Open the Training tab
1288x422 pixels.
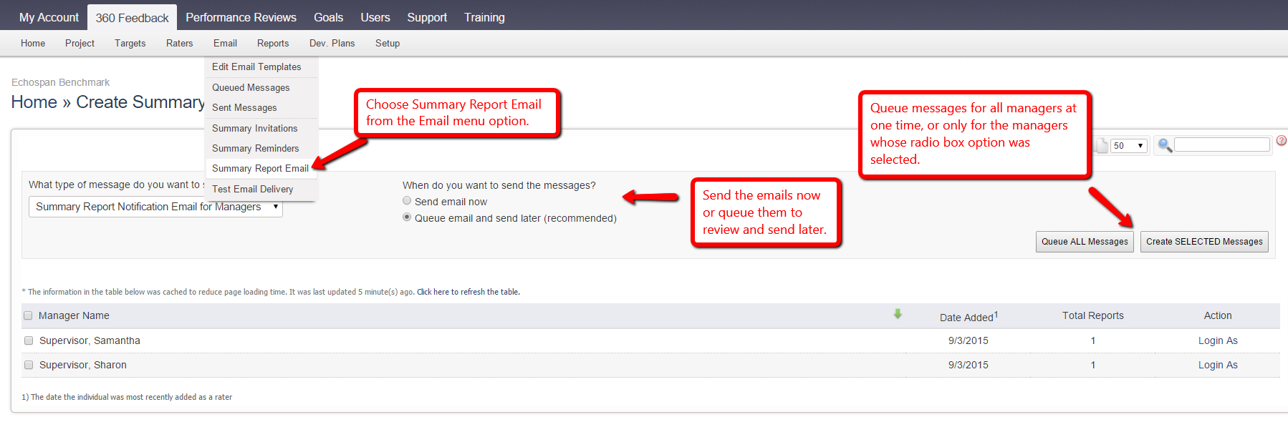(x=484, y=17)
